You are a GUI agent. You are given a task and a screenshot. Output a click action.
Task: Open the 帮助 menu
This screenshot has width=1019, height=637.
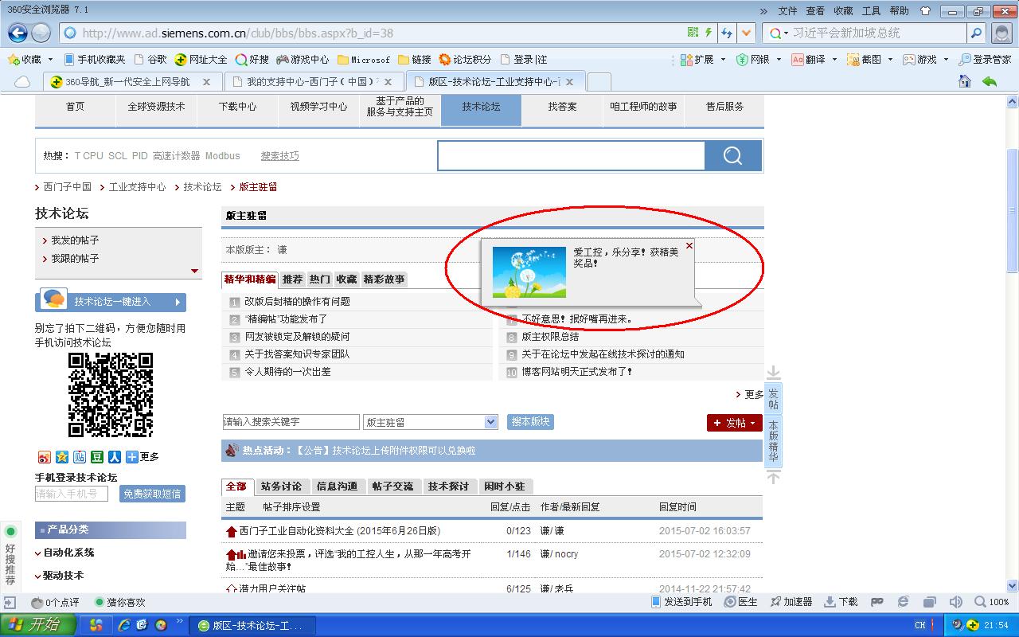point(899,11)
